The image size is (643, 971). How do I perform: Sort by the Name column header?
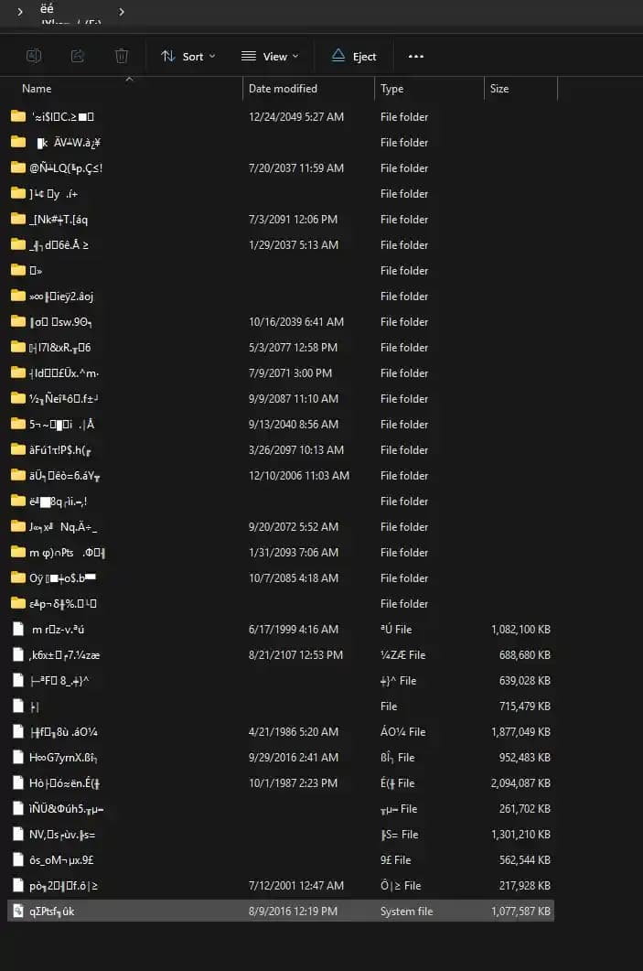37,89
